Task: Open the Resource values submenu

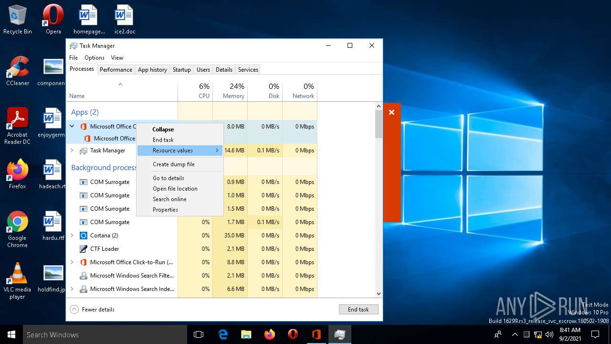Action: [x=180, y=150]
